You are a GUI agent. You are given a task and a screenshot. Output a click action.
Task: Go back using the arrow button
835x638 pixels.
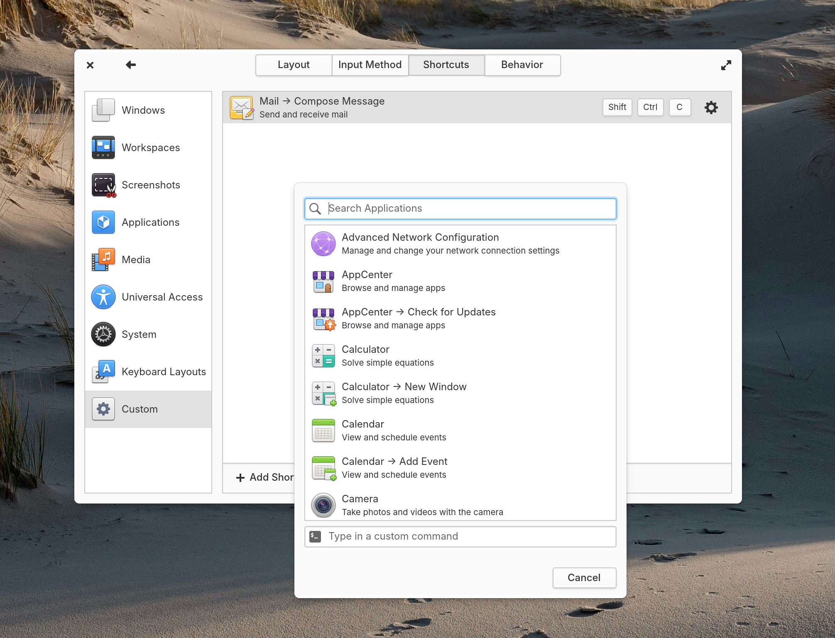[131, 65]
